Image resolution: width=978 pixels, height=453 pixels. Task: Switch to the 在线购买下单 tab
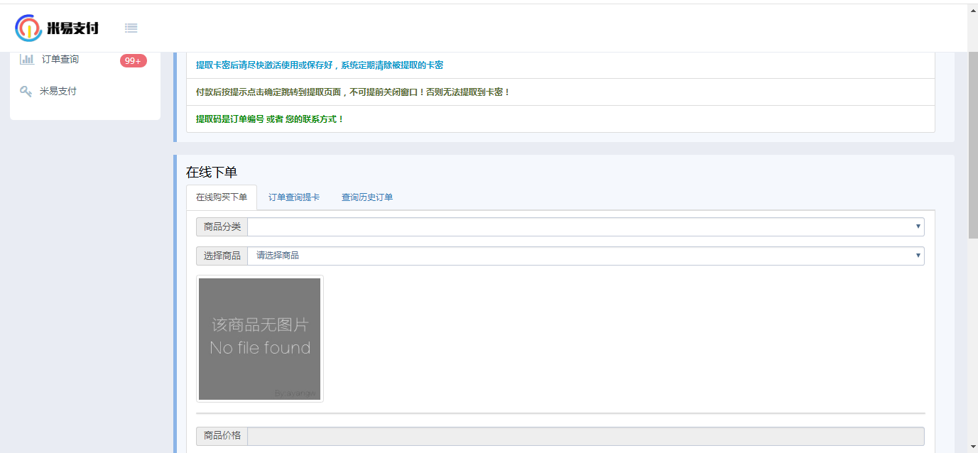click(x=222, y=197)
